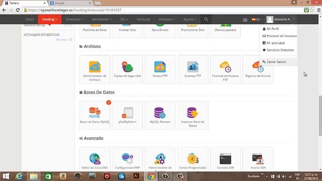The height and width of the screenshot is (181, 322).
Task: Go to Inicio in navbar
Action: pos(30,19)
